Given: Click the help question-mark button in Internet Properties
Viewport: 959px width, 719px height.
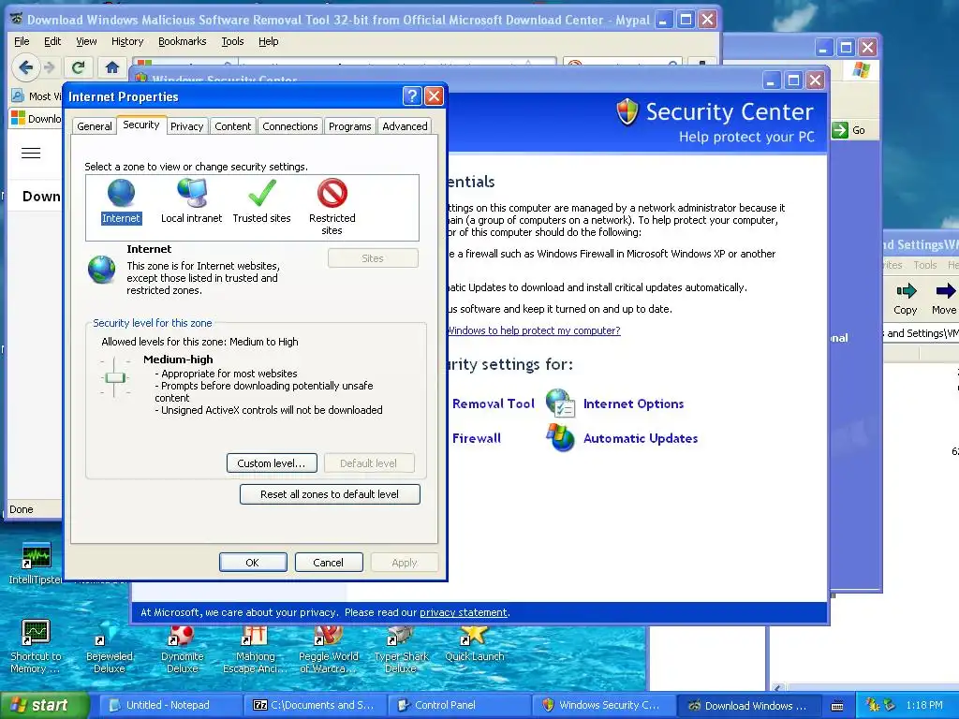Looking at the screenshot, I should tap(412, 96).
